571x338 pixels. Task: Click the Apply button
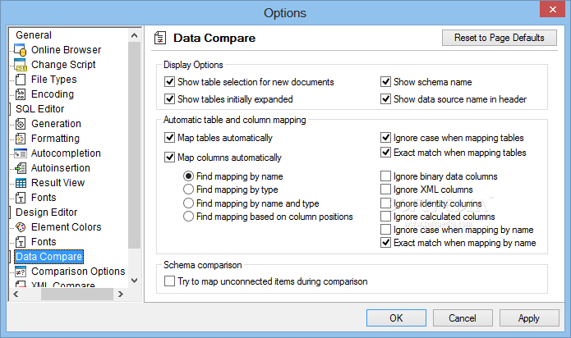[529, 318]
